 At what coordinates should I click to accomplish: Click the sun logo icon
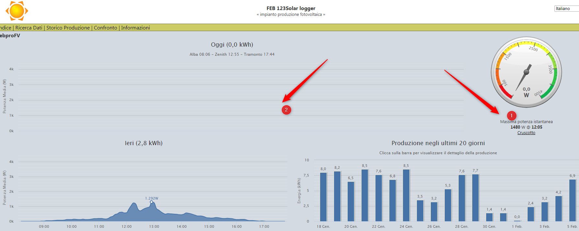point(17,11)
